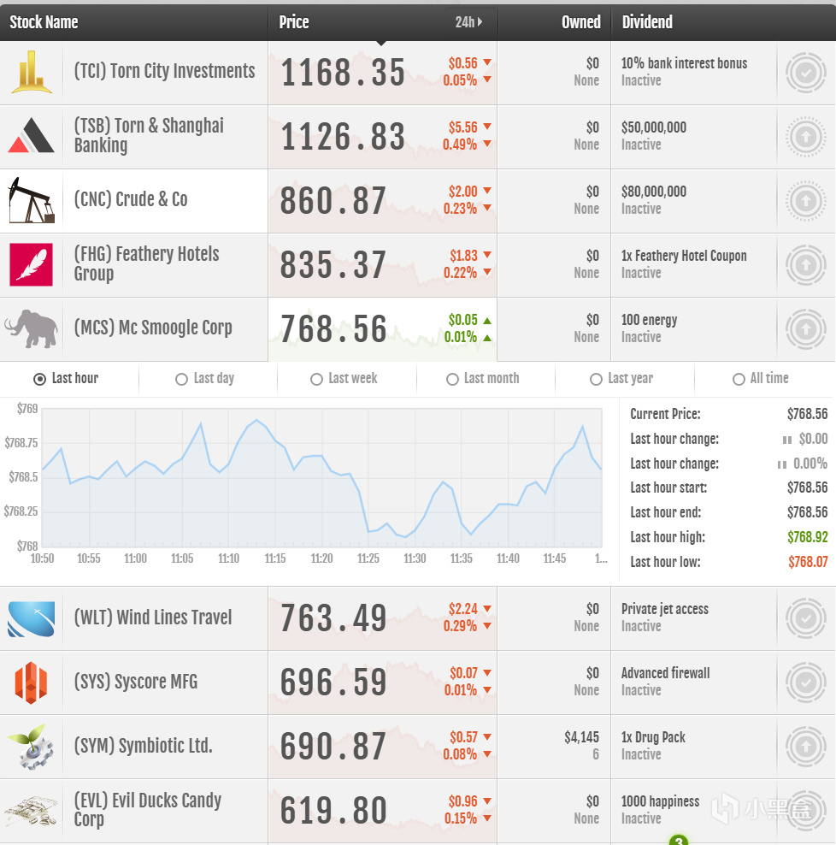Expand the EVL price 619.80 chart
This screenshot has height=845, width=836.
tap(382, 811)
